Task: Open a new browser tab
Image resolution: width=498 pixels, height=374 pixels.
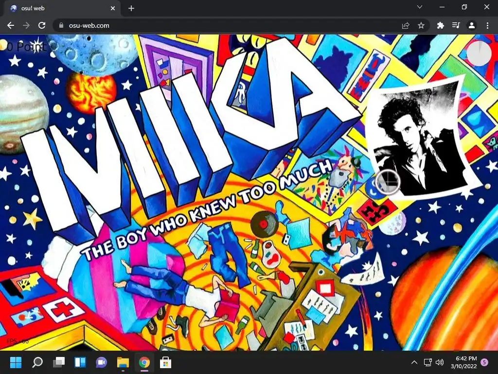Action: 131,9
